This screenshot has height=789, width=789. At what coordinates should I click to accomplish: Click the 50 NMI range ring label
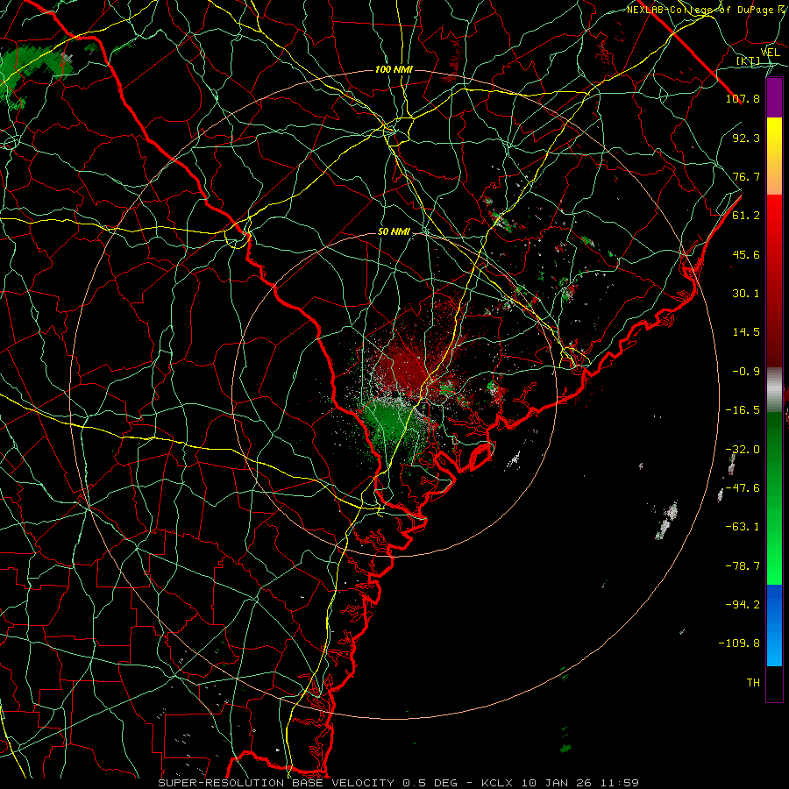(x=394, y=232)
